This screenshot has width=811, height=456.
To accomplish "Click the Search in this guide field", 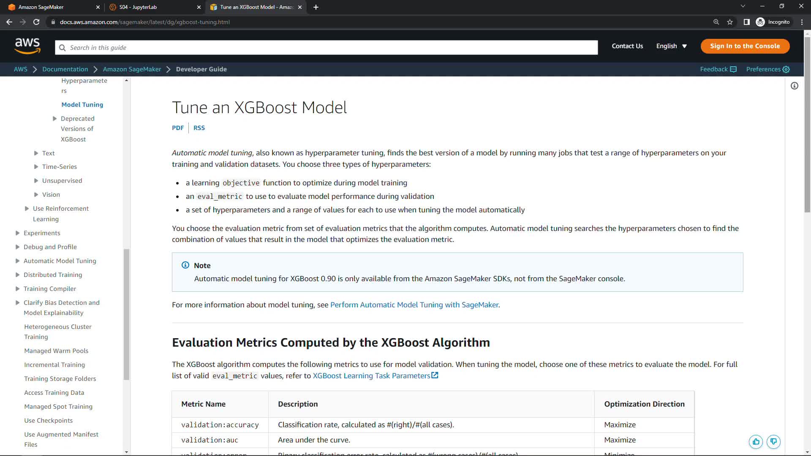I will pos(326,48).
